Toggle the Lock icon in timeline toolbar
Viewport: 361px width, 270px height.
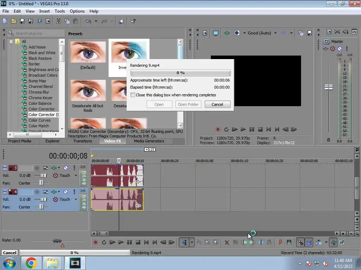pyautogui.click(x=269, y=242)
